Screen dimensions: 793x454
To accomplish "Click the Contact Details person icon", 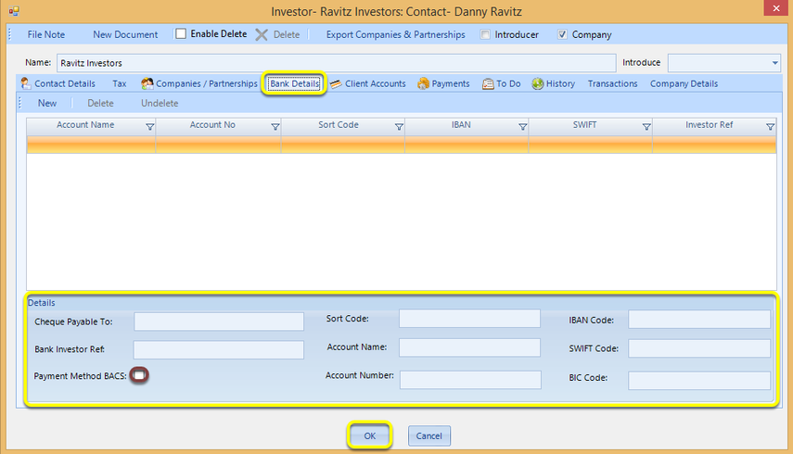I will click(26, 83).
